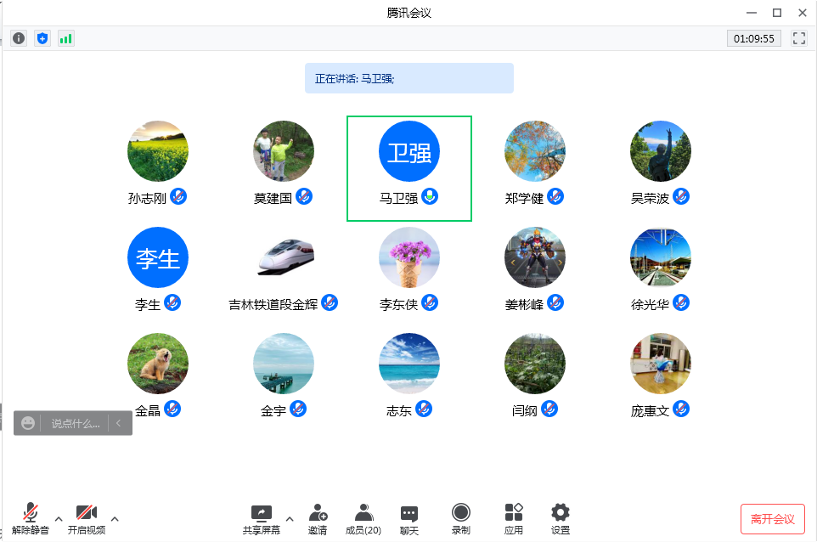Open the 邀请 invite panel
Screen dimensions: 817x542
coord(318,518)
